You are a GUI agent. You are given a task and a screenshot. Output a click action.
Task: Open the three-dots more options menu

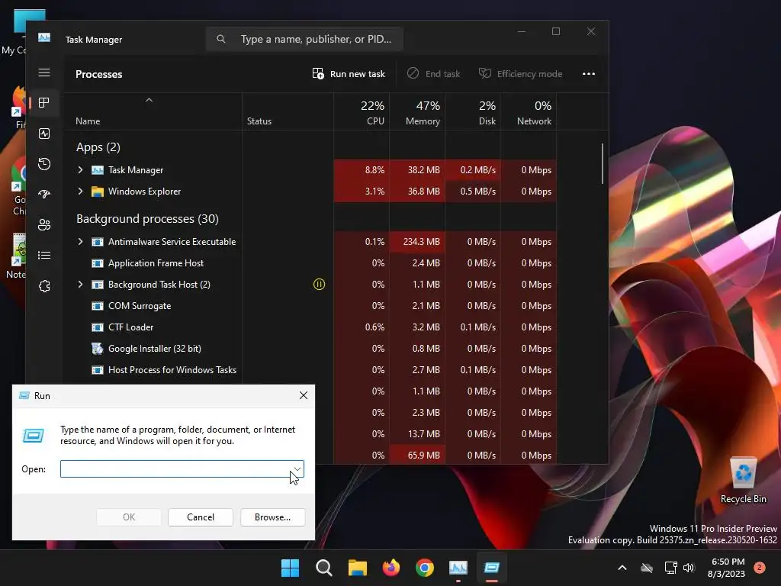589,74
